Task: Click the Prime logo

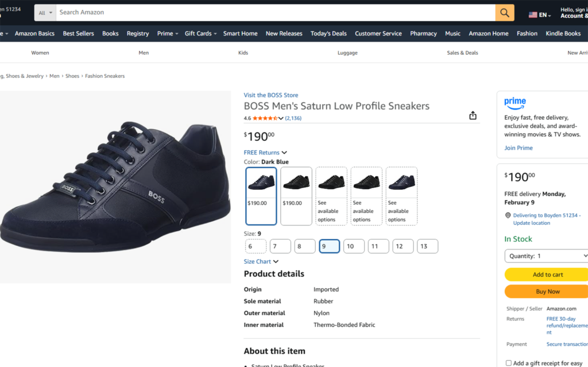Action: 515,103
